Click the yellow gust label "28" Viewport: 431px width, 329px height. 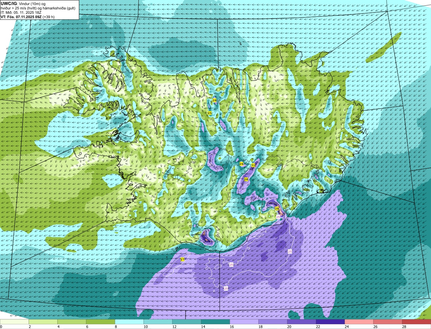[x=246, y=179]
